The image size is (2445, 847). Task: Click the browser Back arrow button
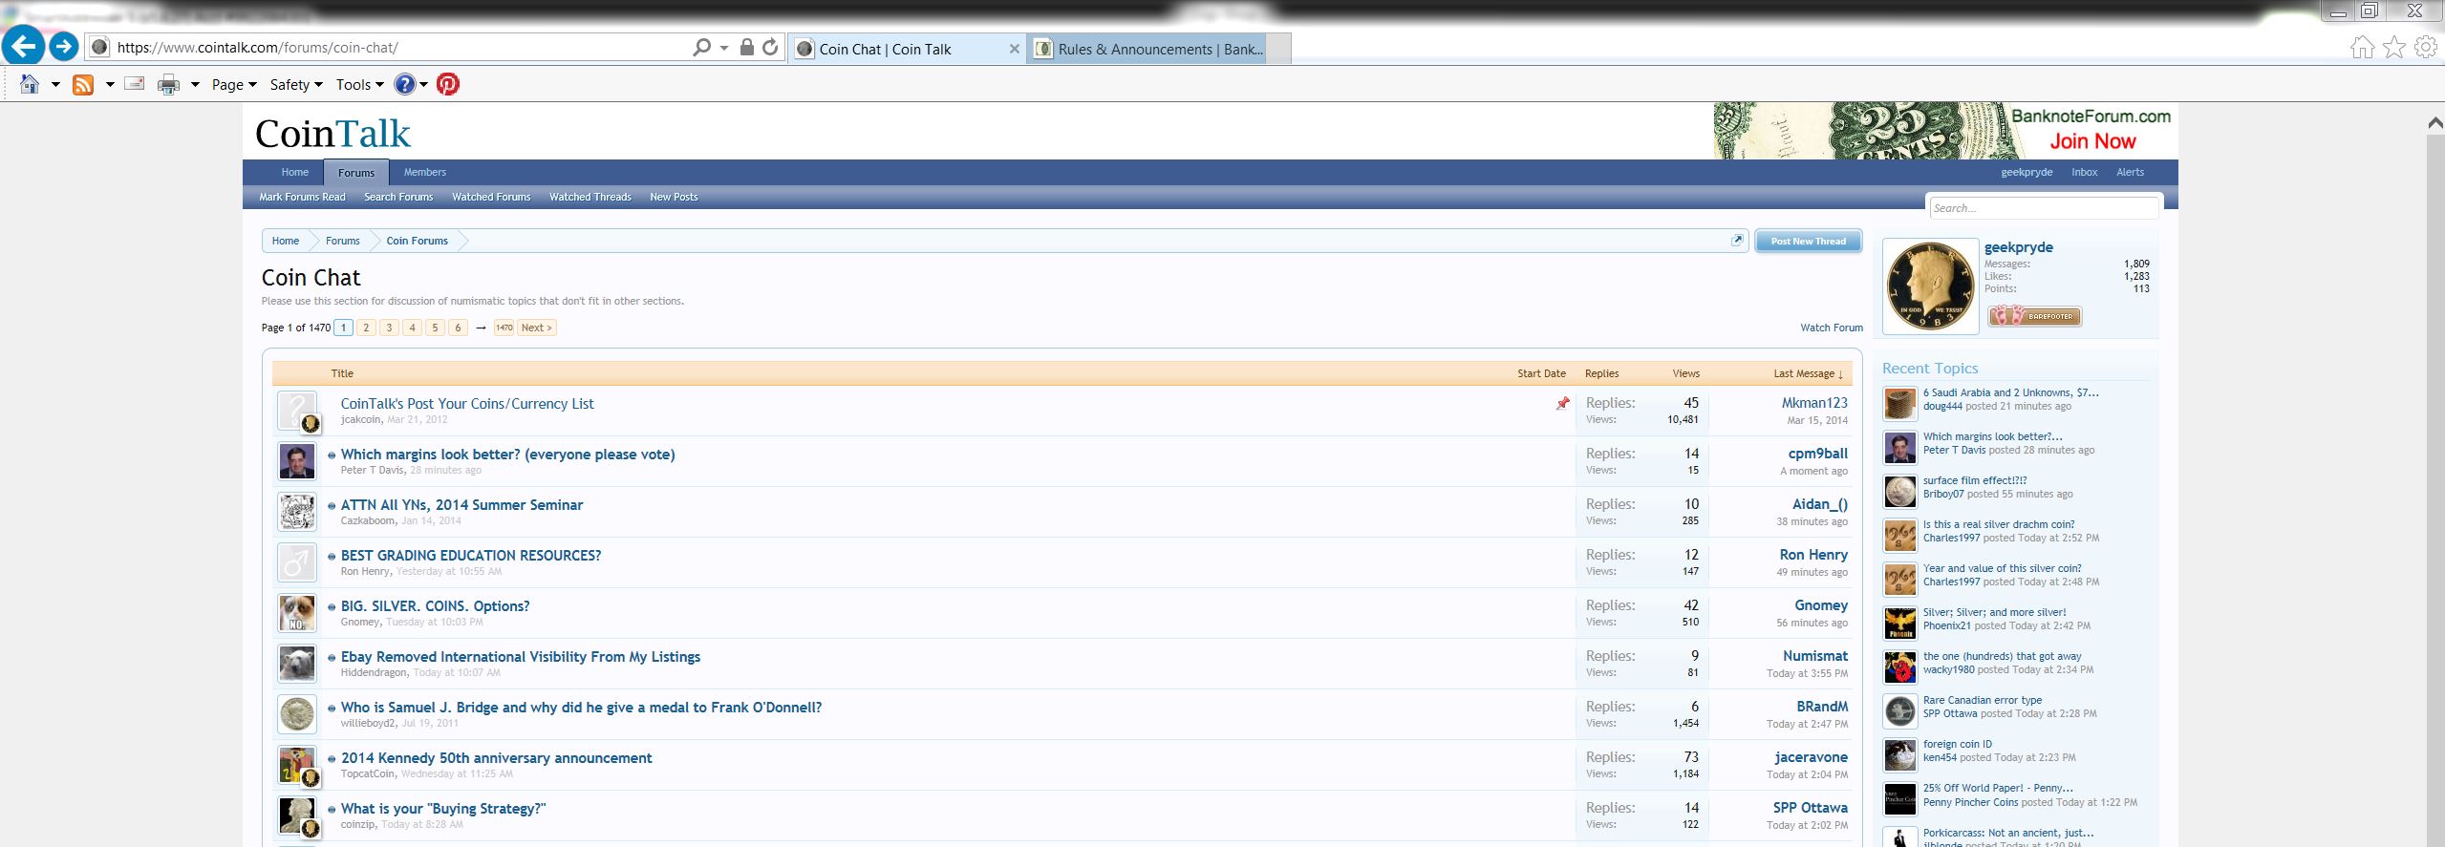tap(23, 46)
